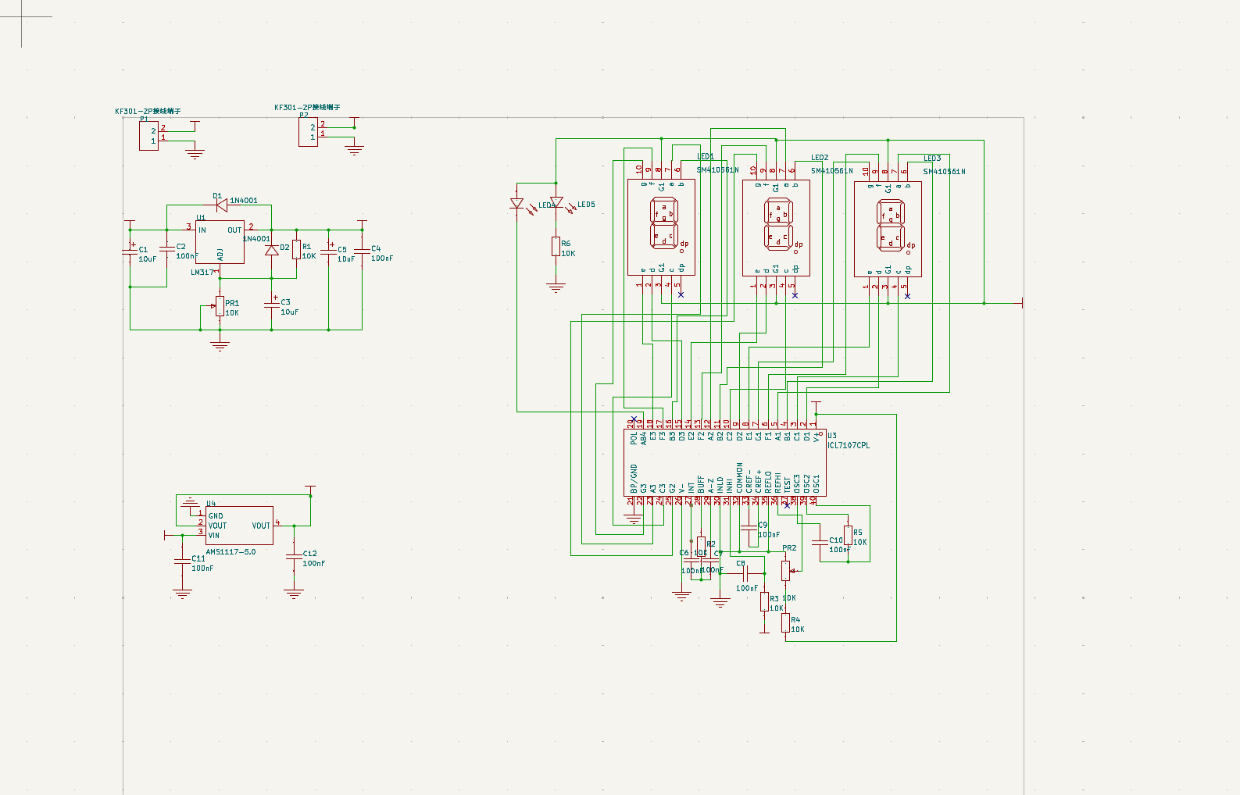
Task: Select the D2 diode symbol
Action: pyautogui.click(x=272, y=250)
